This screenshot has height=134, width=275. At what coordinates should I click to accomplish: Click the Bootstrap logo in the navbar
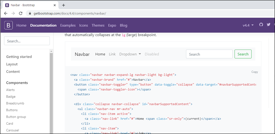pos(8,25)
